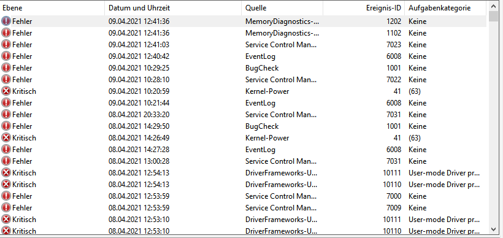Click error icon of BugCheck row at 10:29:25

pos(6,68)
